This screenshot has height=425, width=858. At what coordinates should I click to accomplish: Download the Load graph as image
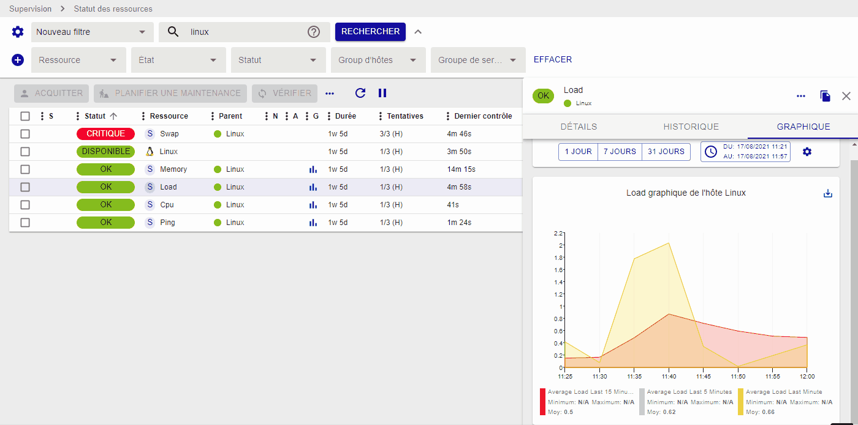[x=828, y=193]
